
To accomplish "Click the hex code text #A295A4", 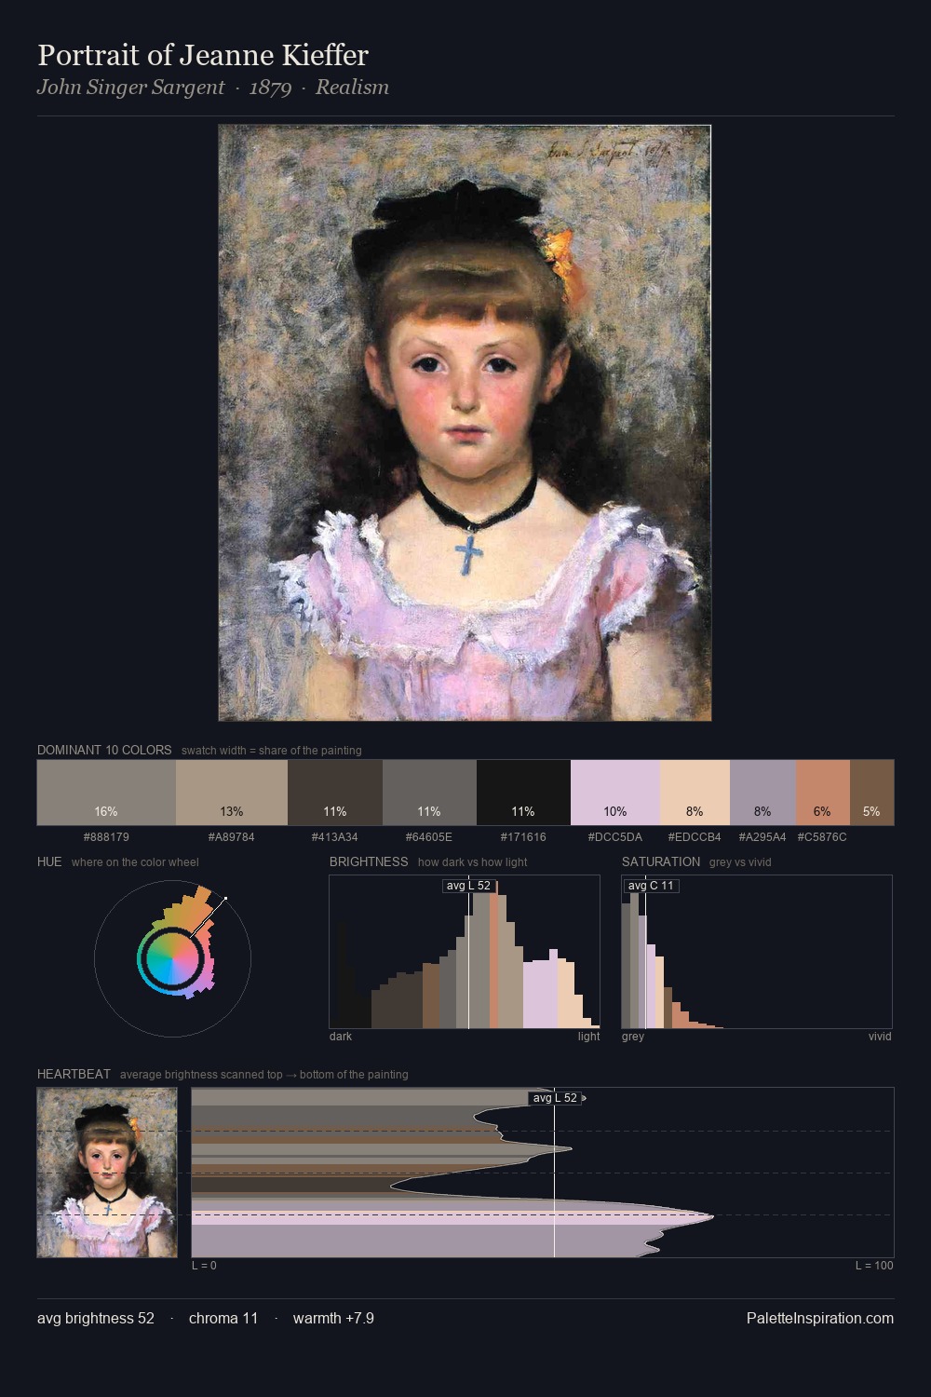I will (762, 837).
